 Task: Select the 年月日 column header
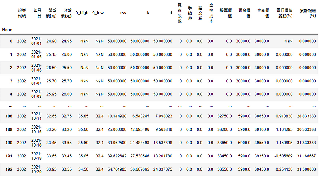pyautogui.click(x=36, y=13)
